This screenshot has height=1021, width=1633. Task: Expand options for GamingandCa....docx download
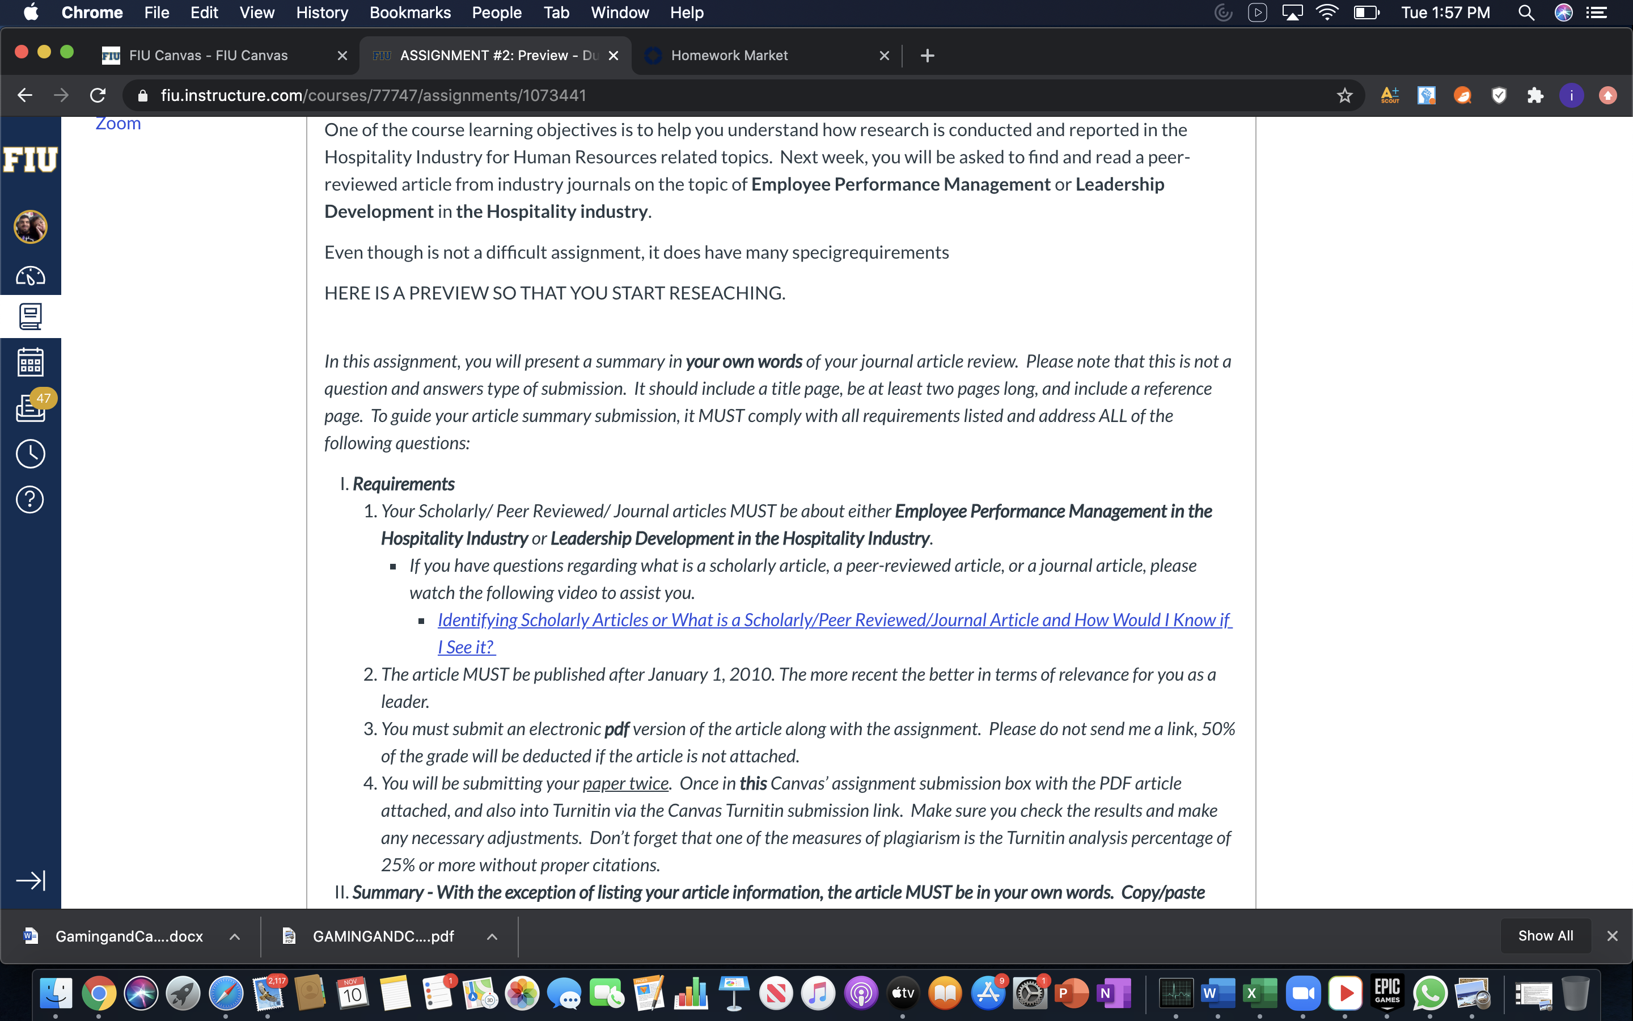pos(235,936)
